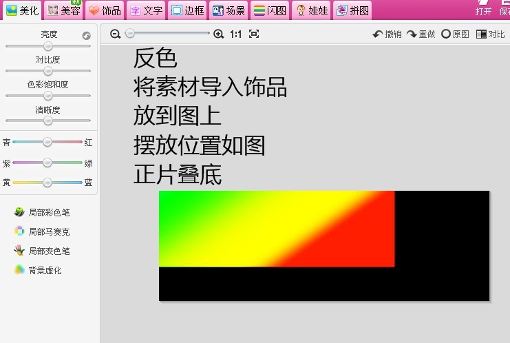
Task: Select the 局部马赛克 mosaic tool
Action: point(43,231)
